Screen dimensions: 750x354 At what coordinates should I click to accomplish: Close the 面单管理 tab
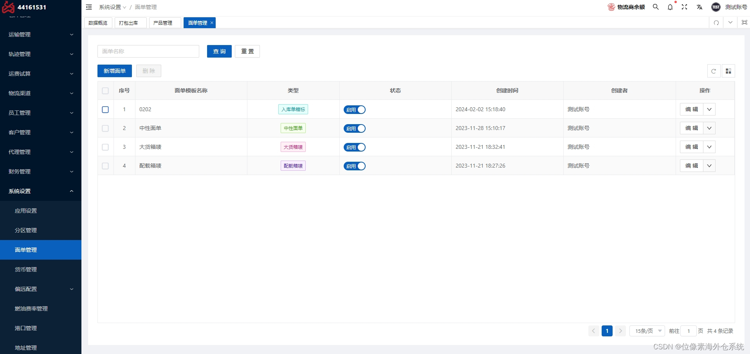(212, 23)
